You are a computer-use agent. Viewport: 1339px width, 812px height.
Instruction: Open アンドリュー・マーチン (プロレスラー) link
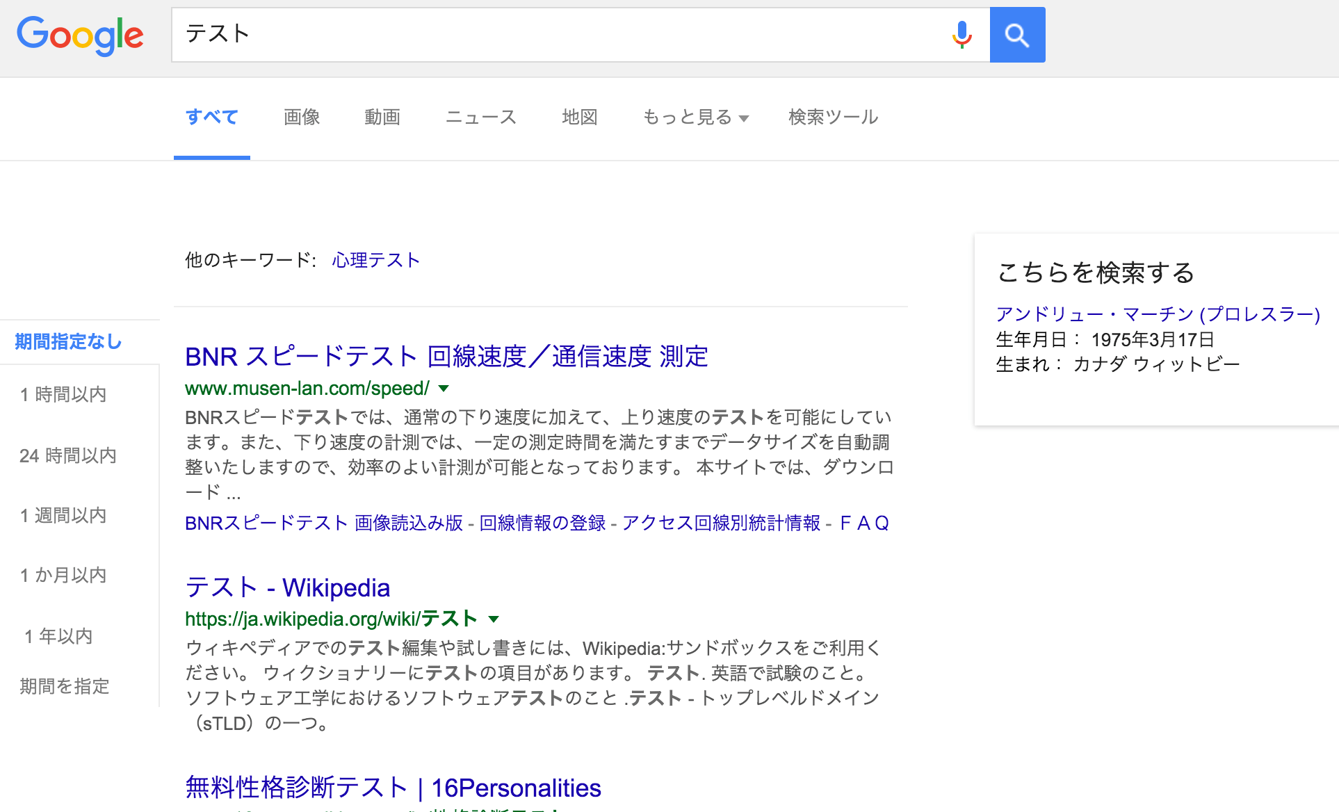coord(1158,314)
